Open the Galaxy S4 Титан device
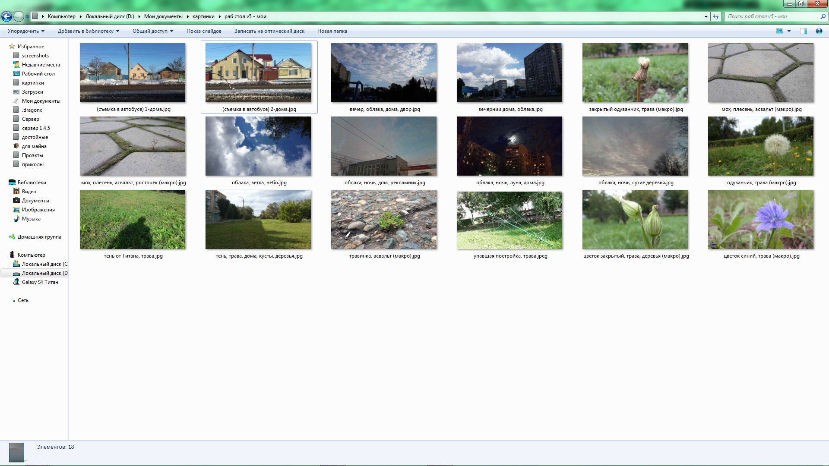The width and height of the screenshot is (829, 466). pyautogui.click(x=40, y=282)
